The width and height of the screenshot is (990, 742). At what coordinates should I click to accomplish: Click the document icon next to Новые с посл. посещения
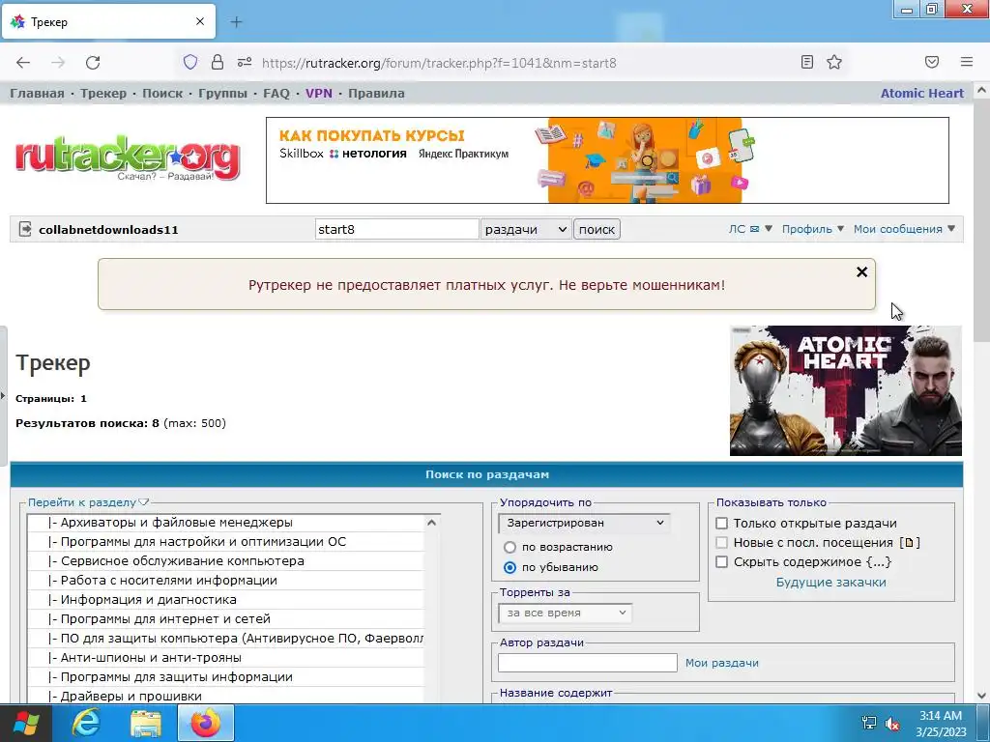(909, 543)
